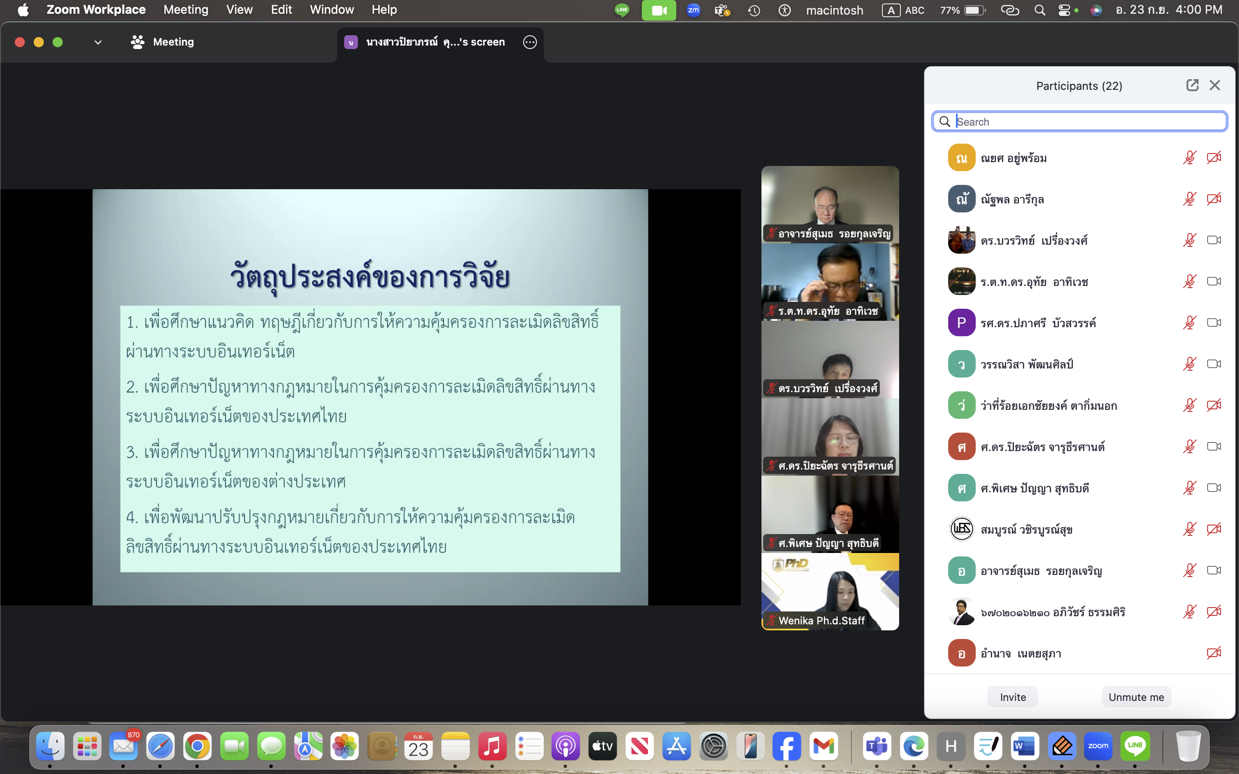Click the Spotlight search icon in the menu bar
The height and width of the screenshot is (774, 1239).
pos(1039,10)
